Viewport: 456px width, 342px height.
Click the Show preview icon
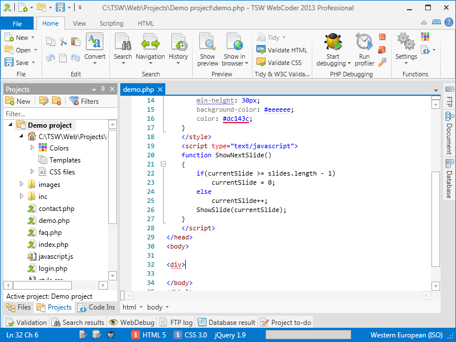[x=207, y=43]
